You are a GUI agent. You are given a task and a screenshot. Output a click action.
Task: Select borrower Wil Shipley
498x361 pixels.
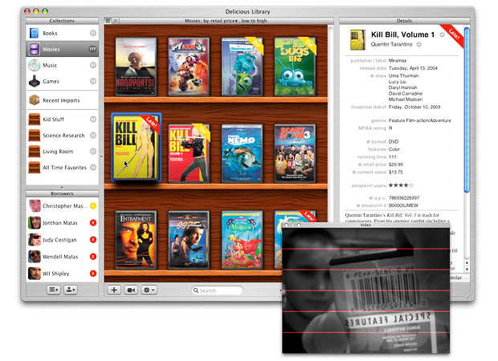pyautogui.click(x=62, y=274)
